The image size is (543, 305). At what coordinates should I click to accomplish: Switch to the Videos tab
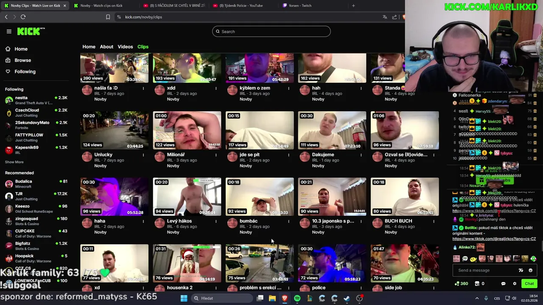click(125, 47)
